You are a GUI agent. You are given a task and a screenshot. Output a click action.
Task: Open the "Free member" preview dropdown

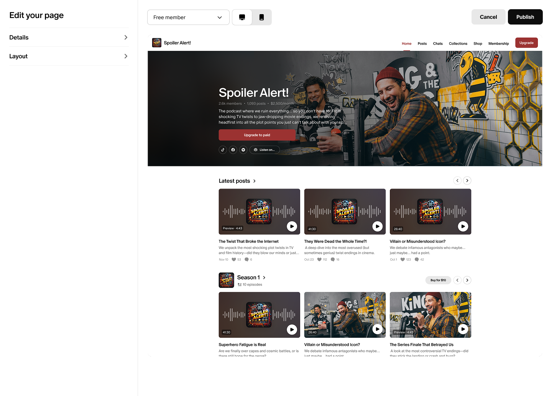tap(188, 17)
